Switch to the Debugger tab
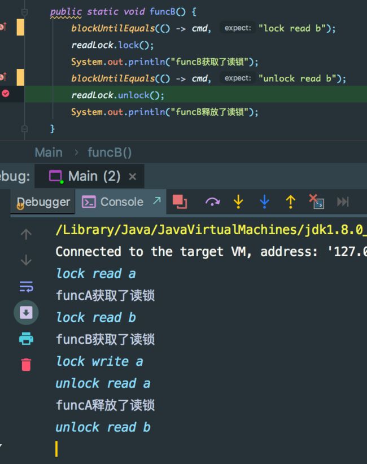This screenshot has height=464, width=367. click(43, 202)
